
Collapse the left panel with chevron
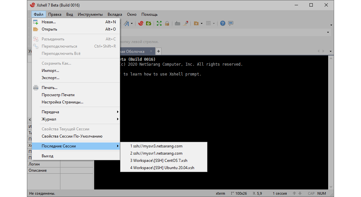[30, 120]
